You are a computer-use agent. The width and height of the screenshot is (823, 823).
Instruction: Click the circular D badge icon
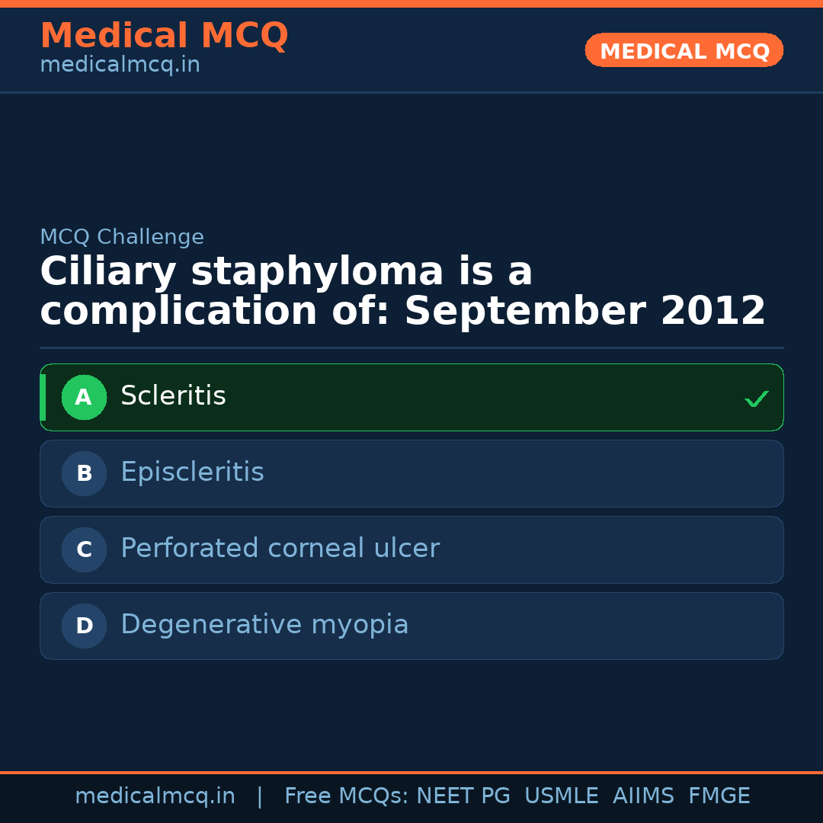click(x=84, y=626)
